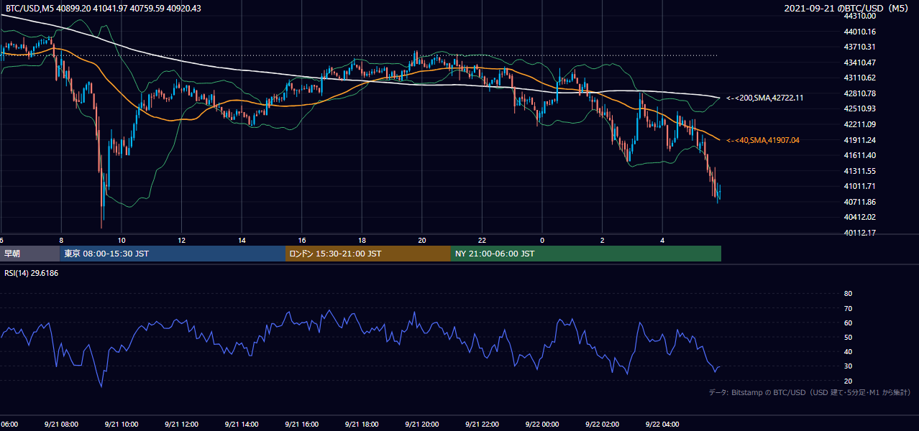The width and height of the screenshot is (919, 431).
Task: Click RSI scale value 30
Action: [x=848, y=366]
